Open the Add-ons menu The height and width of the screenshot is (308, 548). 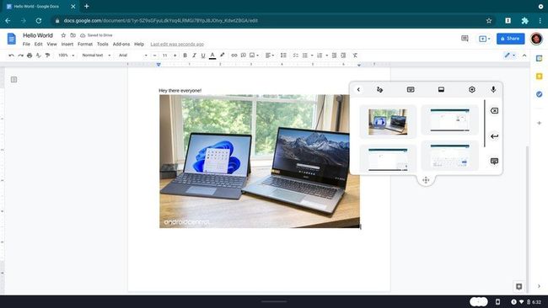[x=121, y=45]
